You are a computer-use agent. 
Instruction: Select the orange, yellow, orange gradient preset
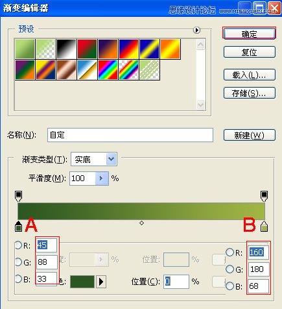click(x=170, y=49)
